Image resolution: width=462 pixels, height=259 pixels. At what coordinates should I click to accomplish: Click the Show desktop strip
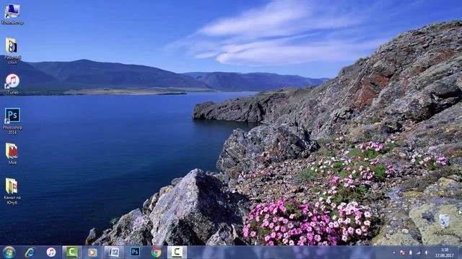[x=460, y=253]
